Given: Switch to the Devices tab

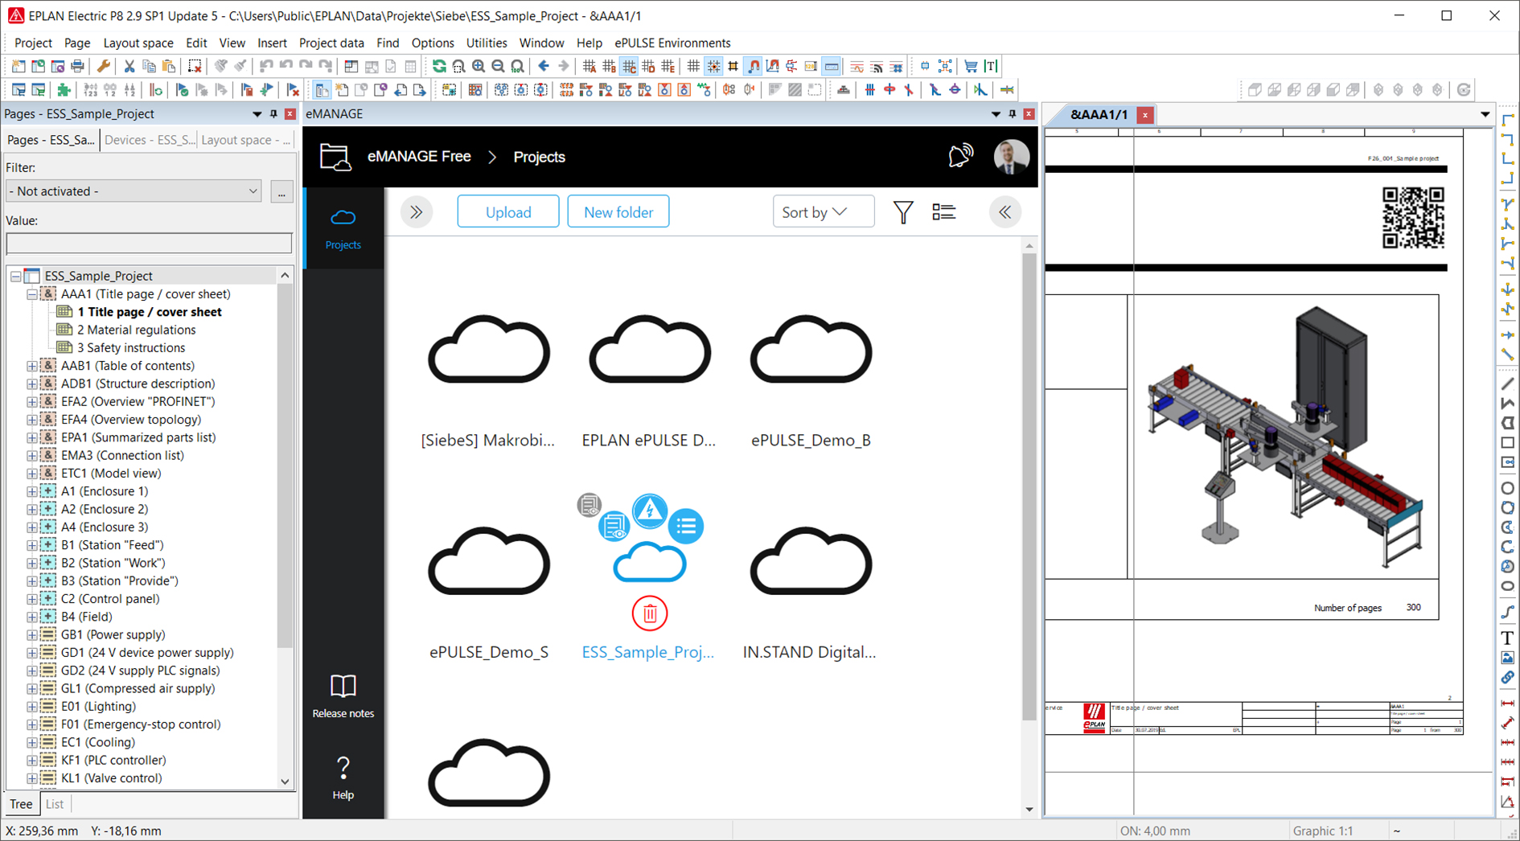Looking at the screenshot, I should [x=149, y=140].
